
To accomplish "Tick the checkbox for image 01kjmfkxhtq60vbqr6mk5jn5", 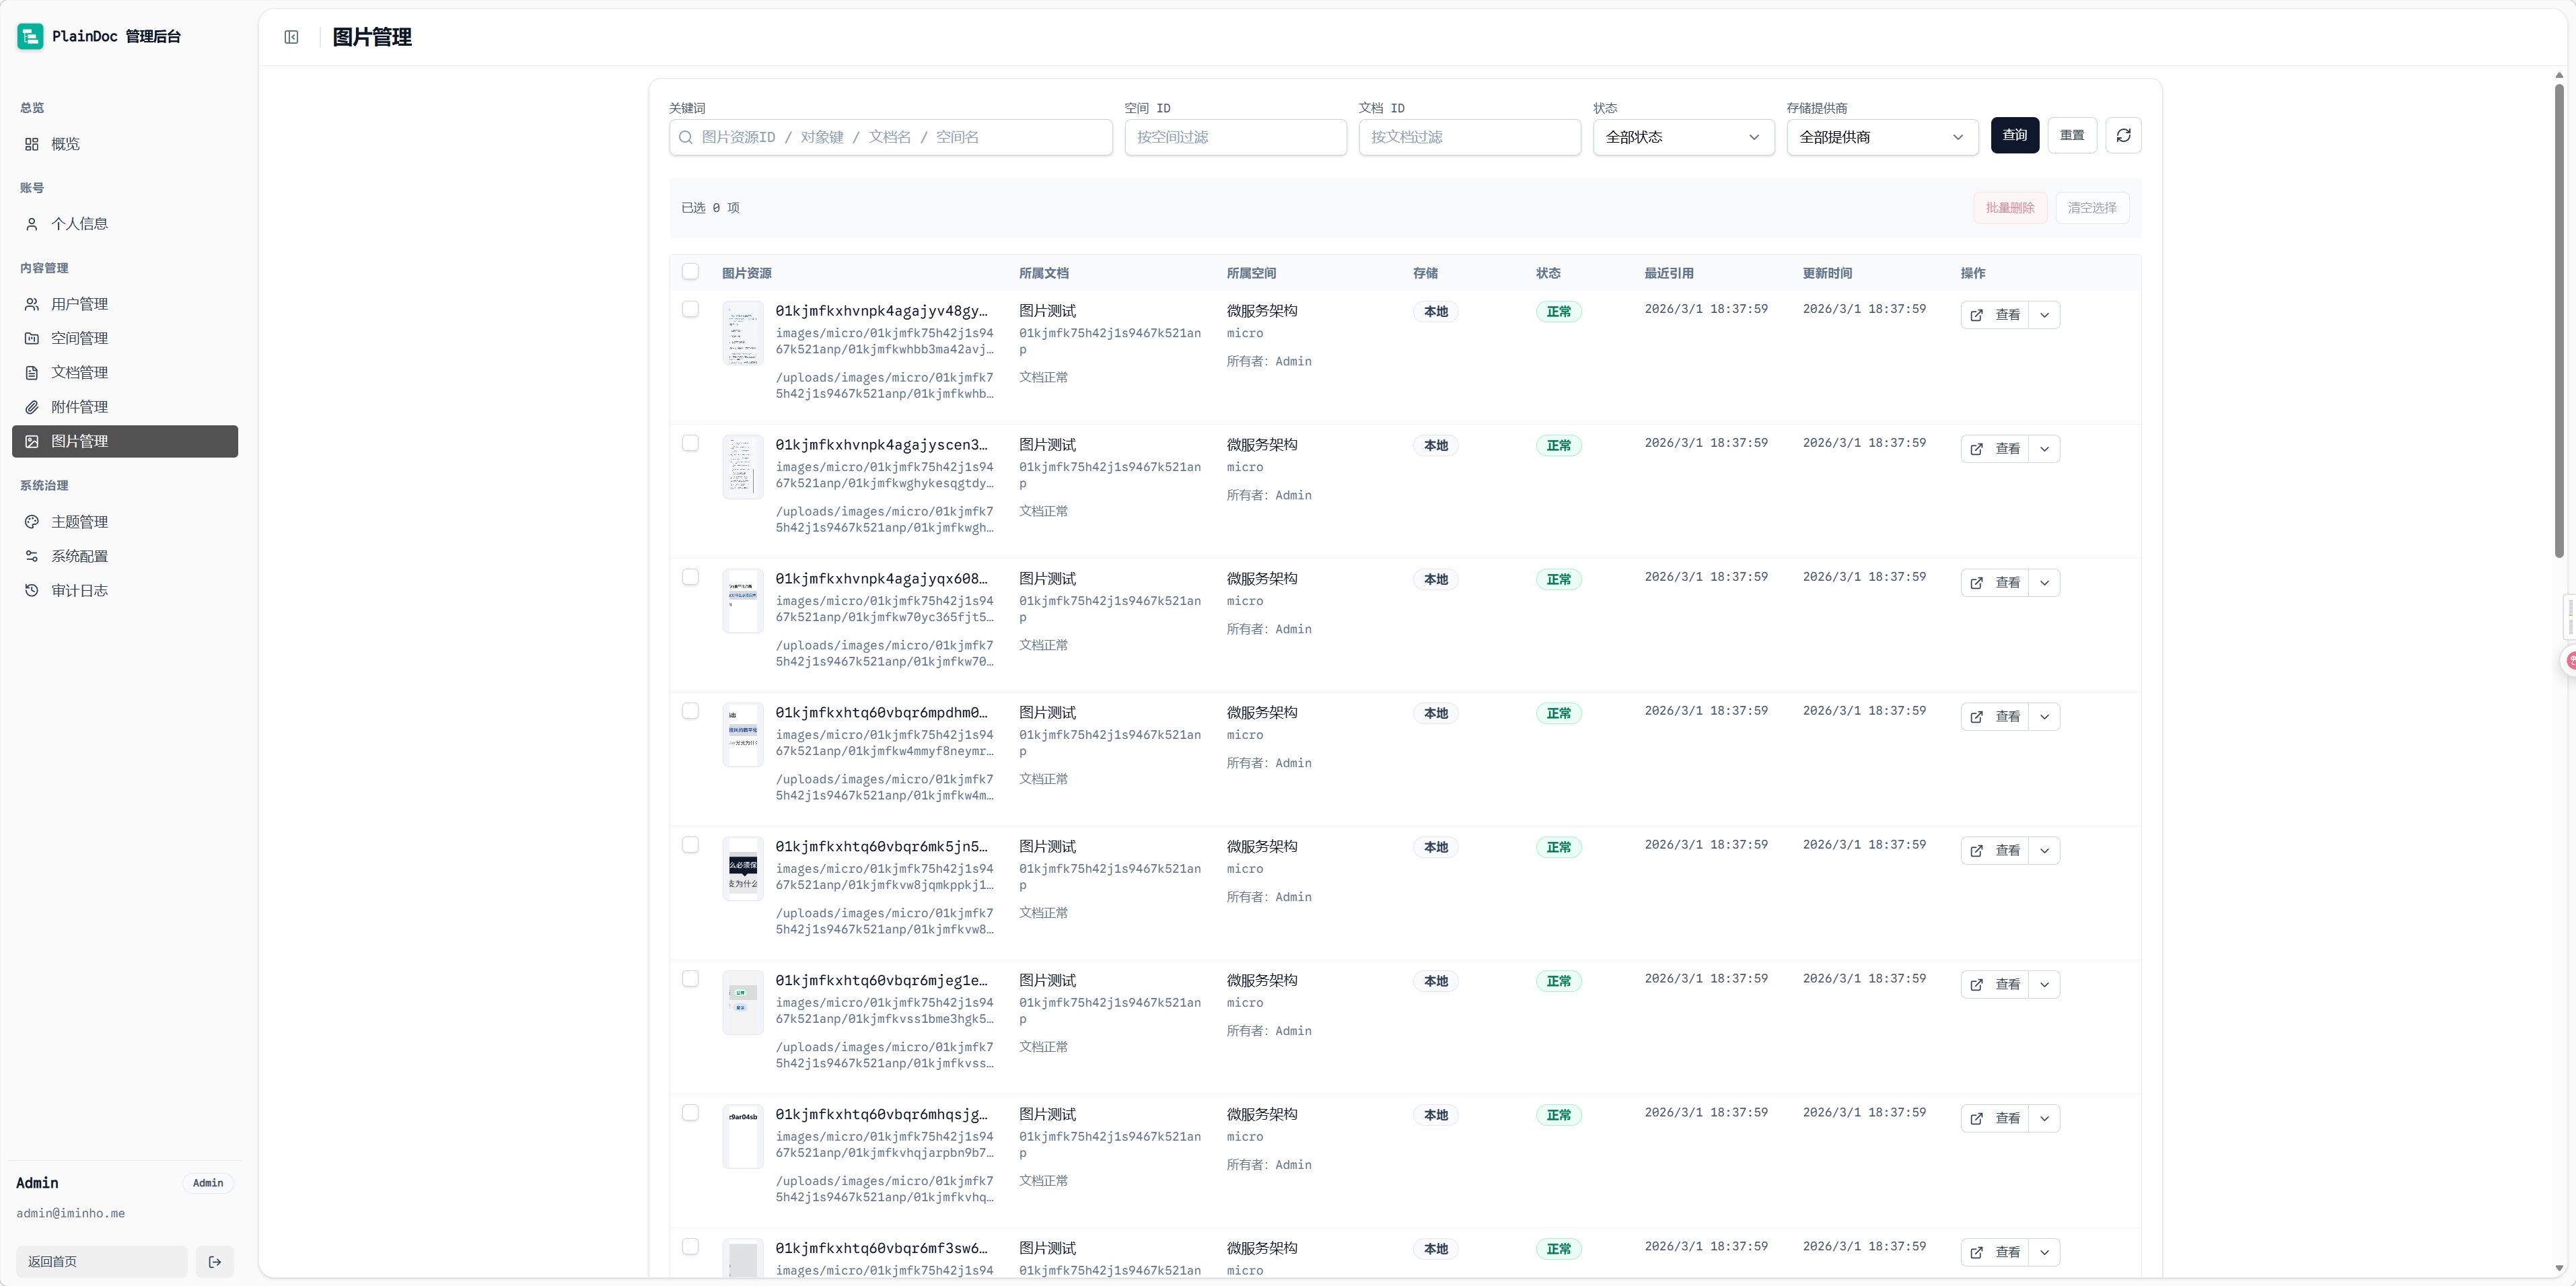I will coord(690,845).
